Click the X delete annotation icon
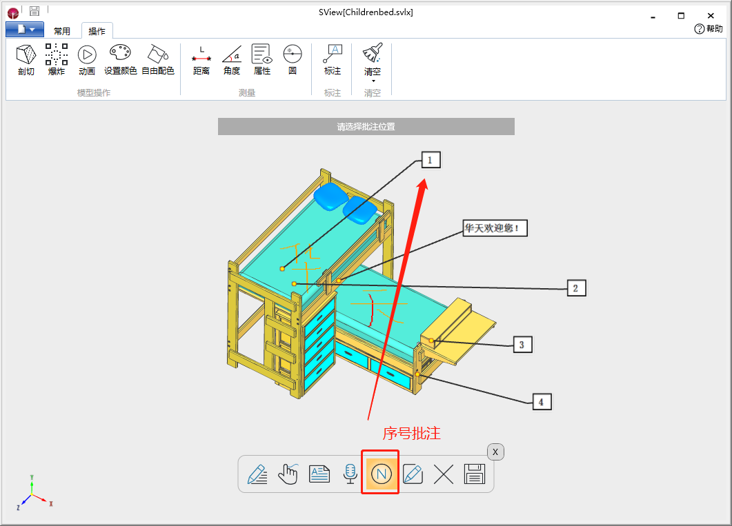The height and width of the screenshot is (526, 732). pos(444,474)
